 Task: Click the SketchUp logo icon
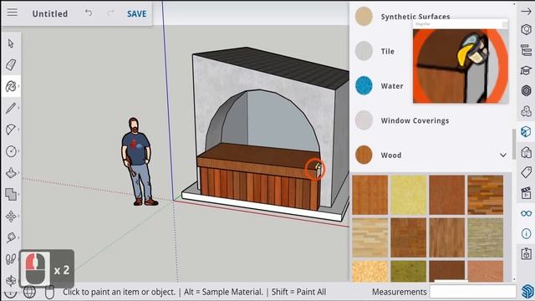527,291
